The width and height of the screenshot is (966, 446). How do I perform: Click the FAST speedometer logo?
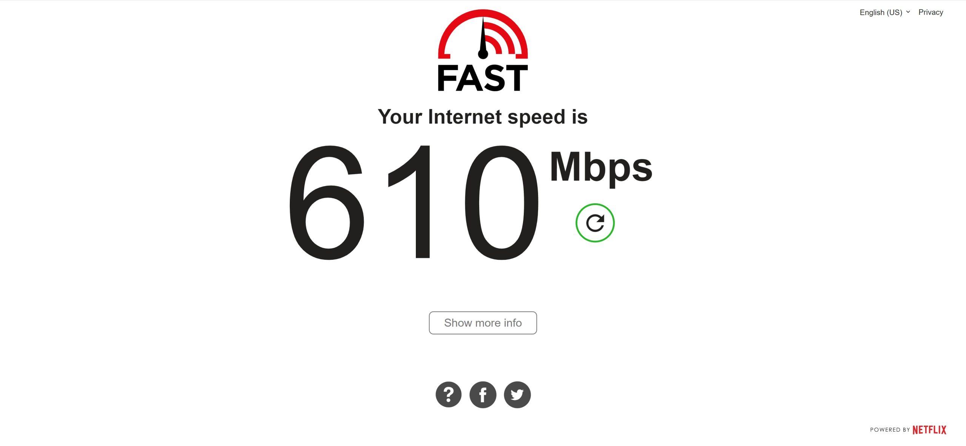click(x=483, y=50)
